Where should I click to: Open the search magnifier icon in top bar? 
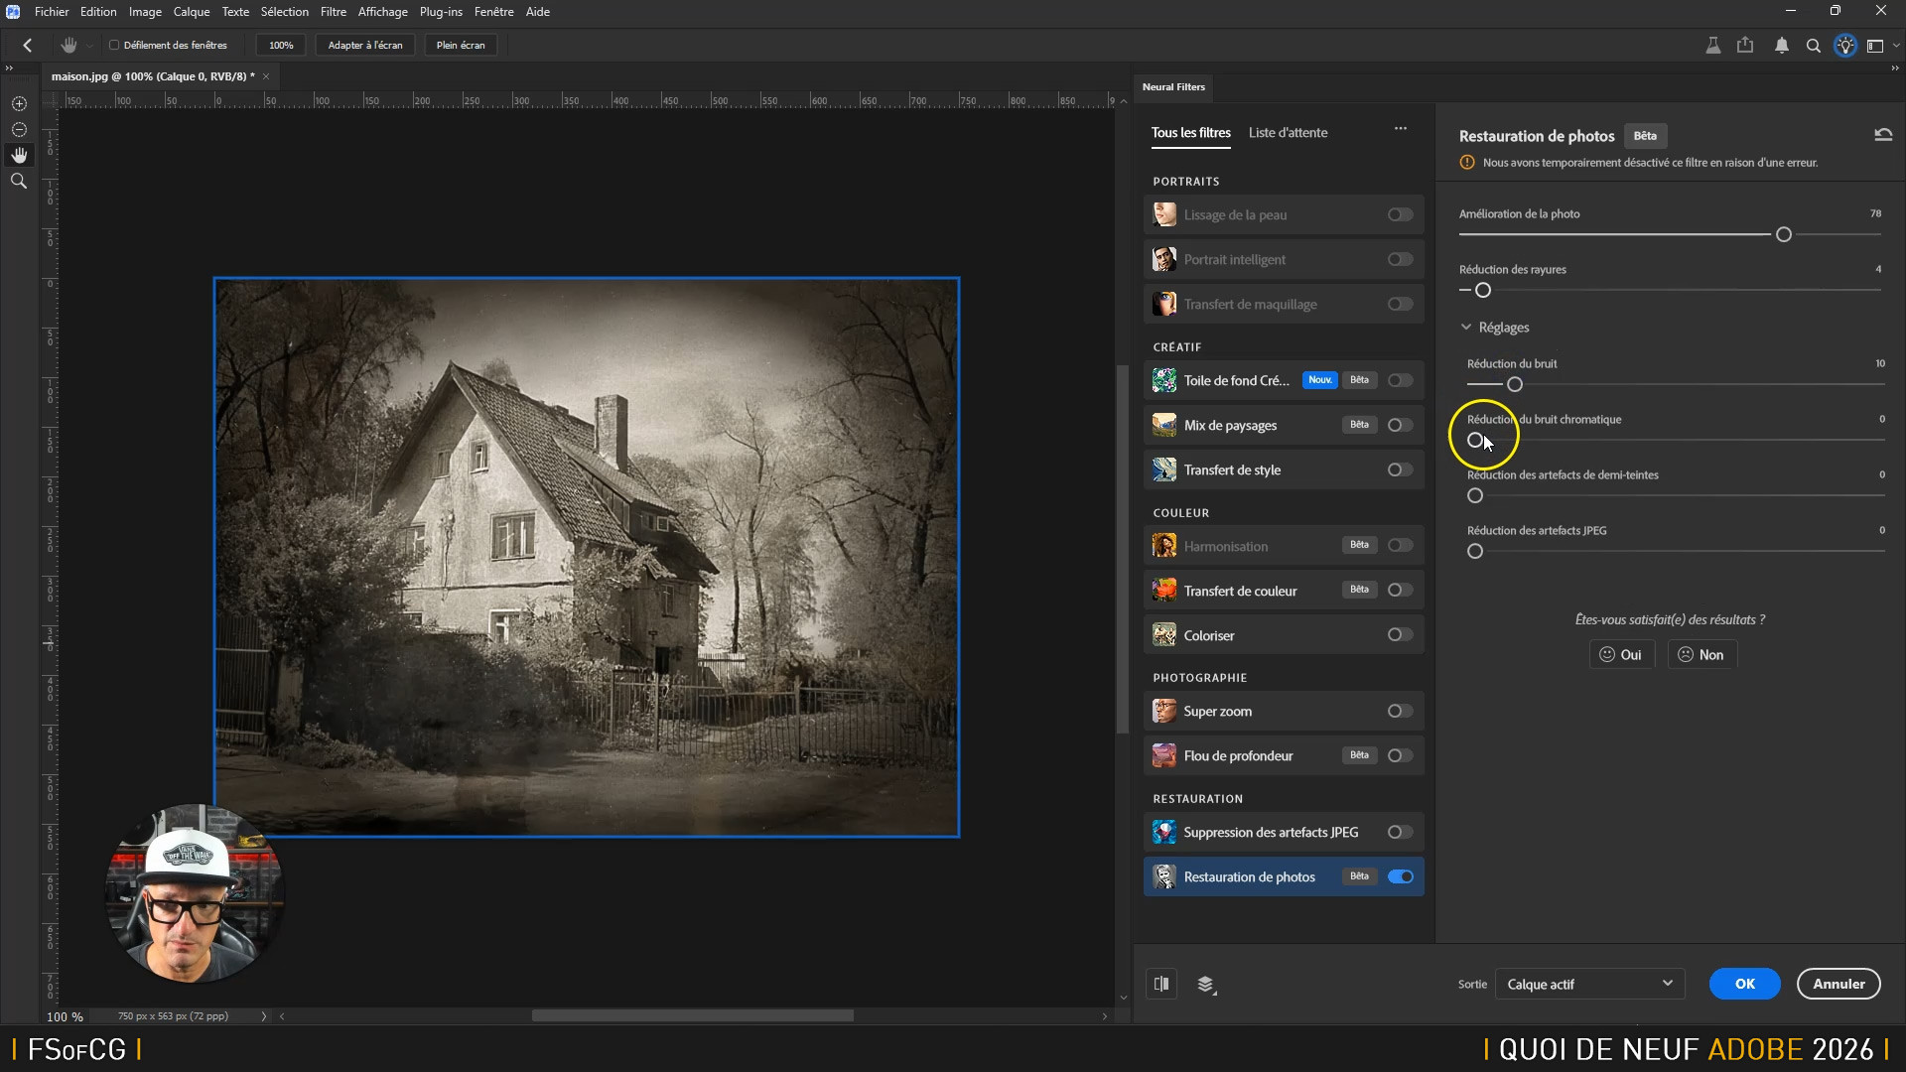pyautogui.click(x=1813, y=46)
